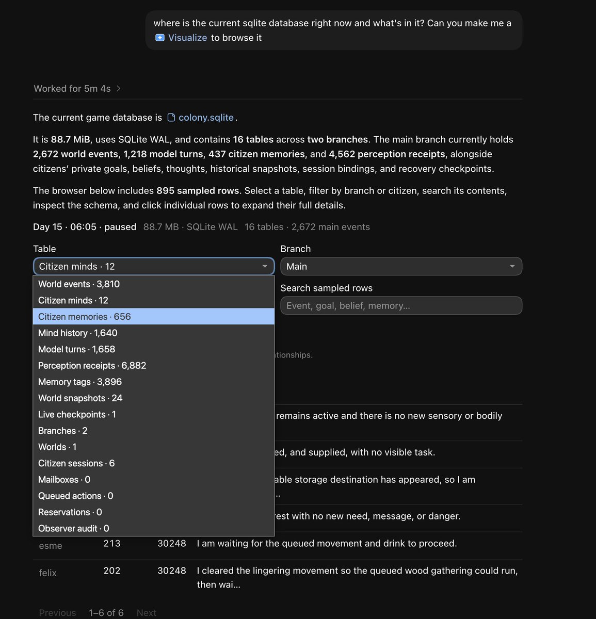The width and height of the screenshot is (596, 619).
Task: Click the Next pagination button
Action: [x=147, y=613]
